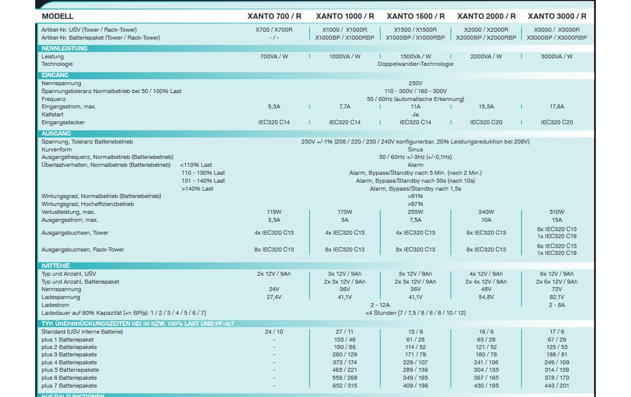631x397 pixels.
Task: Click the plus 7 Batteriepakete row label
Action: (69, 386)
